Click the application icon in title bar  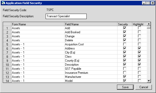3,3
